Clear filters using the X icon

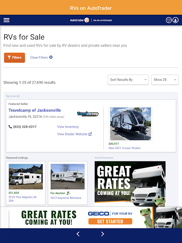[51, 57]
